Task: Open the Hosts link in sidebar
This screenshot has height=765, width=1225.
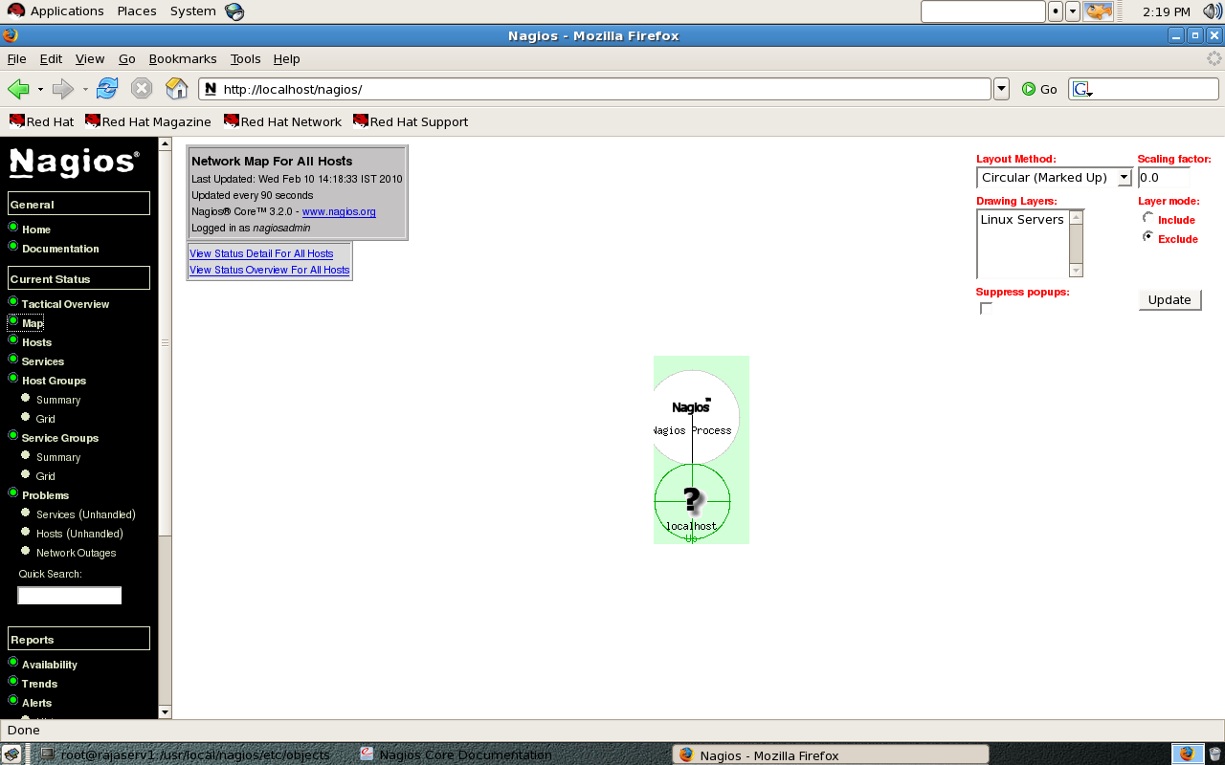Action: click(x=36, y=342)
